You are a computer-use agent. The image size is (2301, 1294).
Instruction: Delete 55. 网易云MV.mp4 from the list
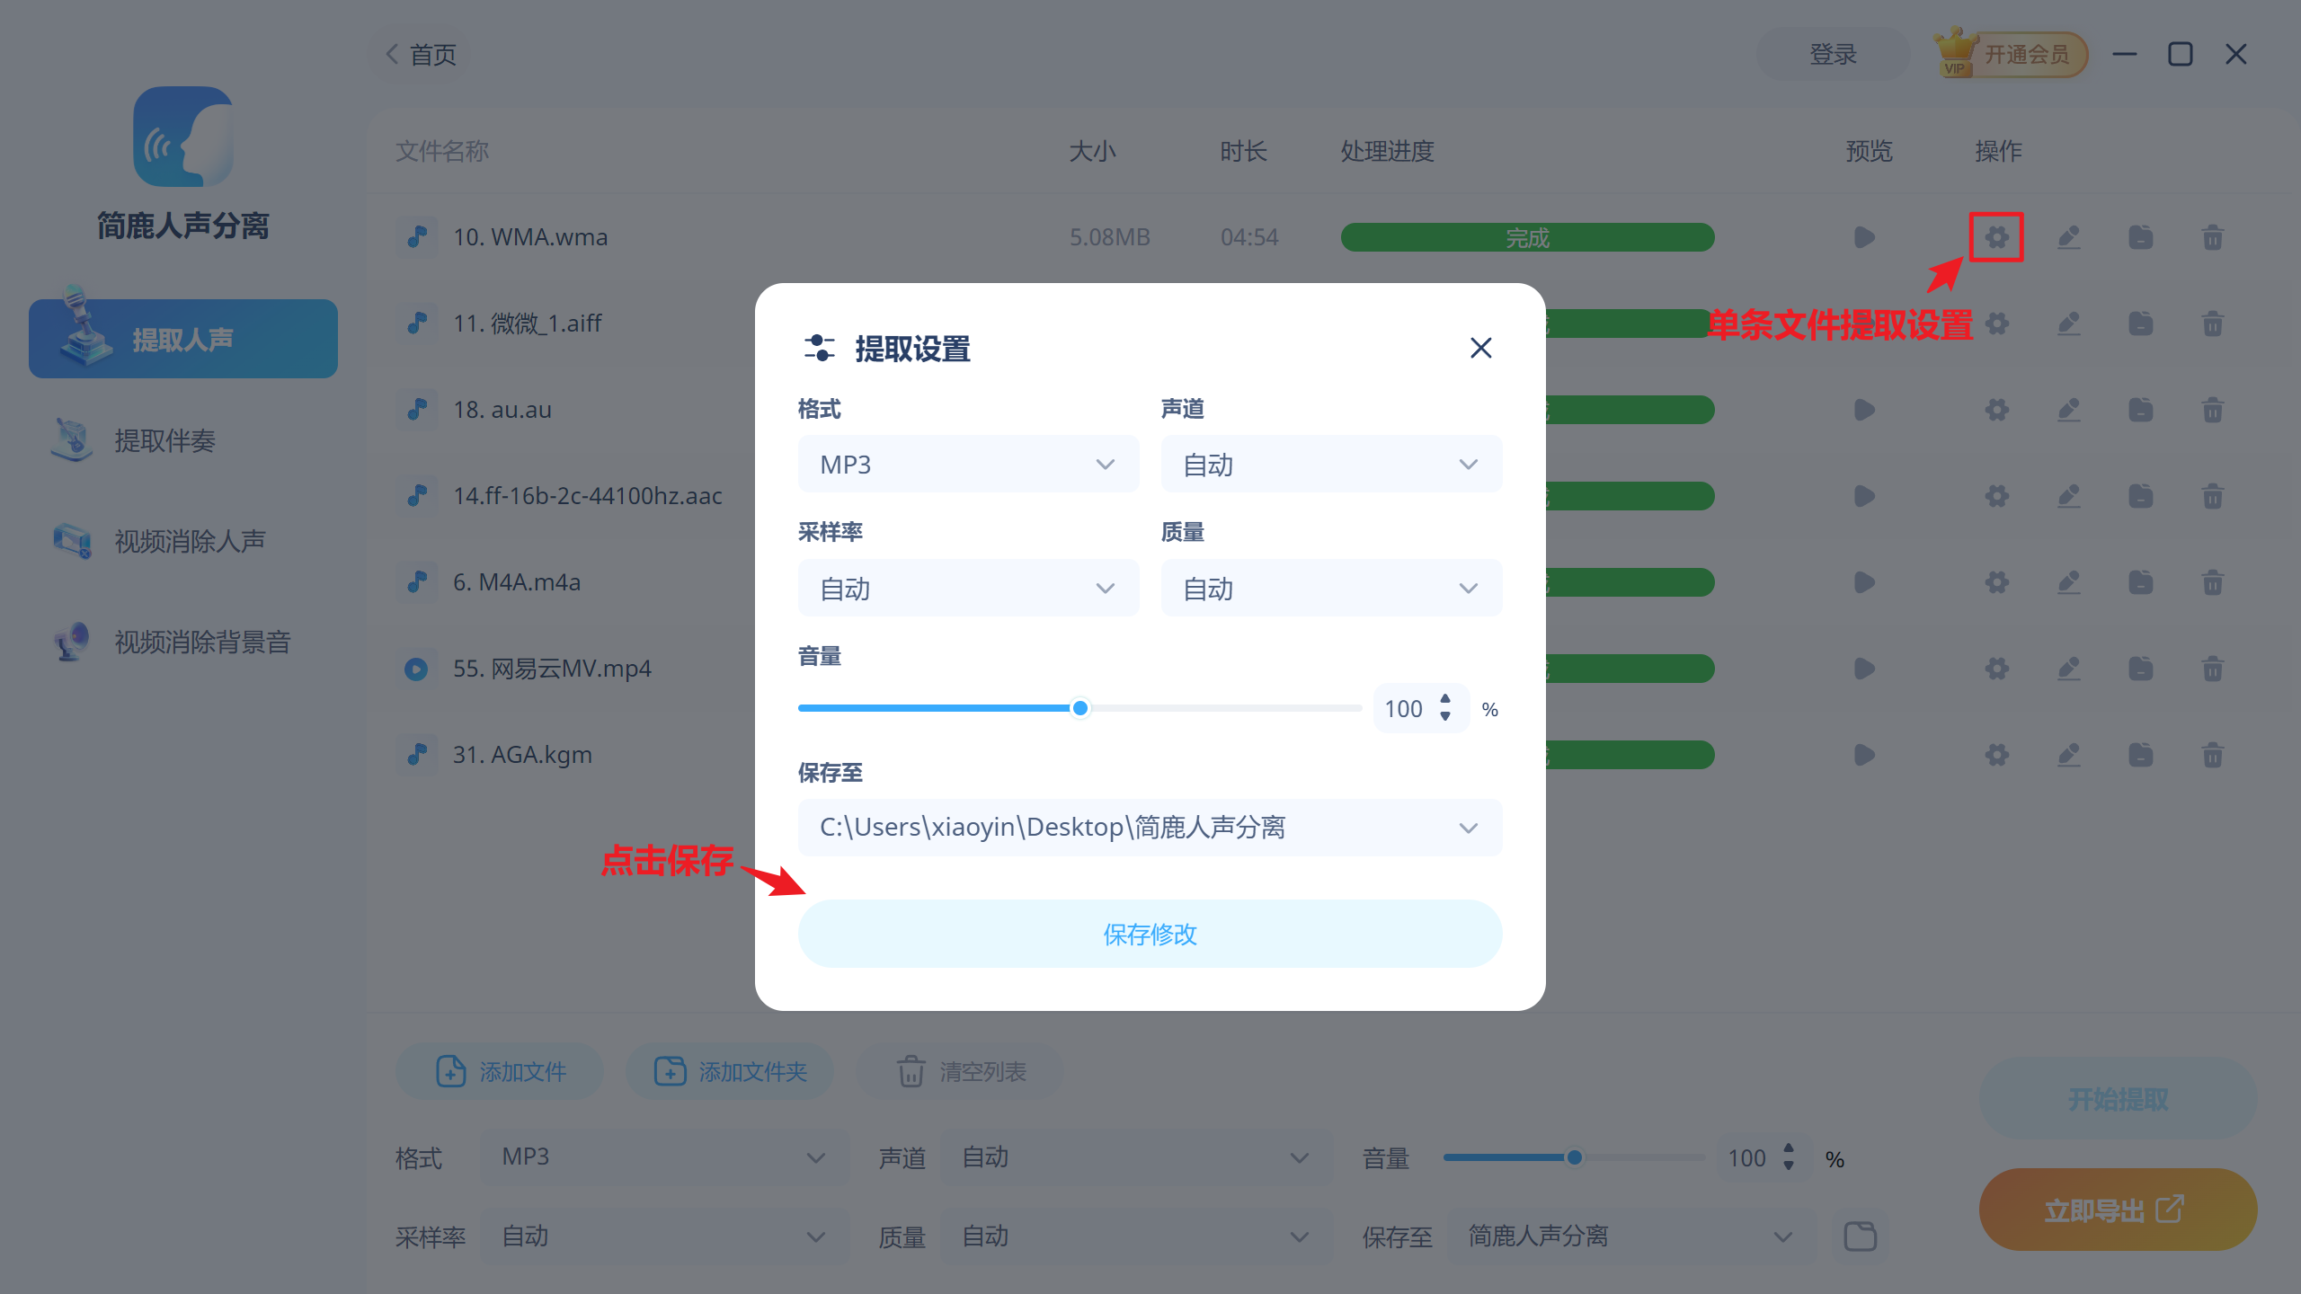coord(2213,669)
